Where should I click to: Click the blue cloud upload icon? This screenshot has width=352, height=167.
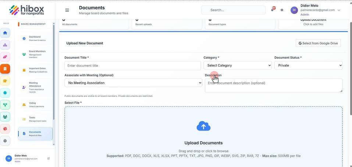[x=203, y=126]
